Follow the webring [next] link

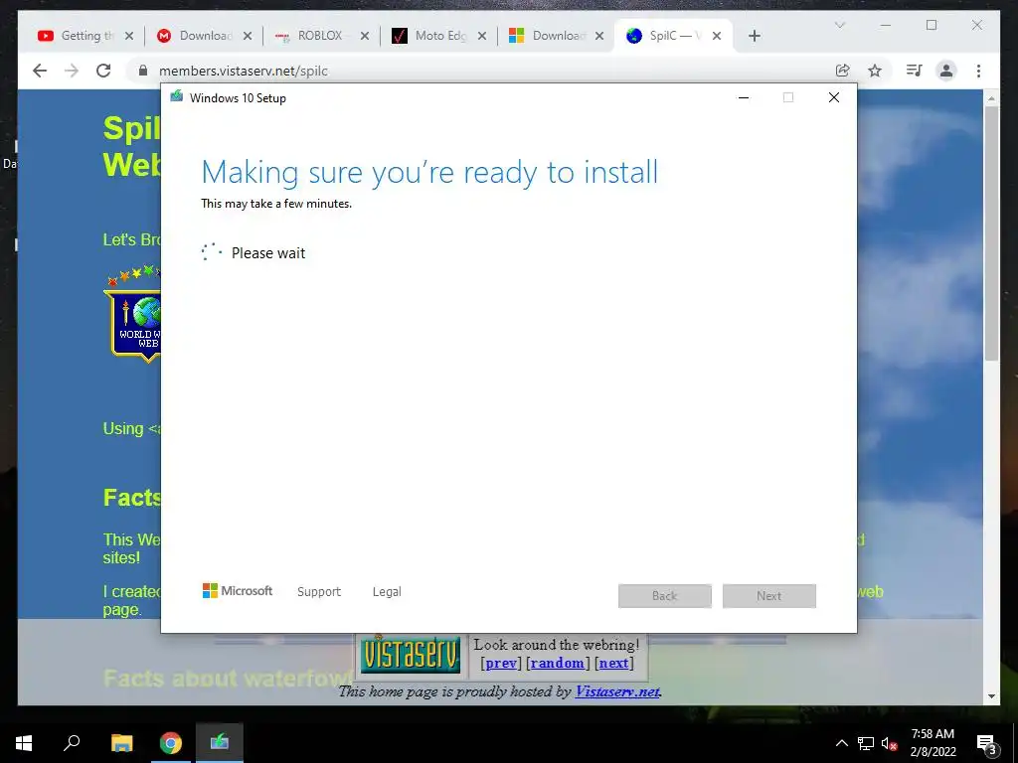click(x=613, y=663)
